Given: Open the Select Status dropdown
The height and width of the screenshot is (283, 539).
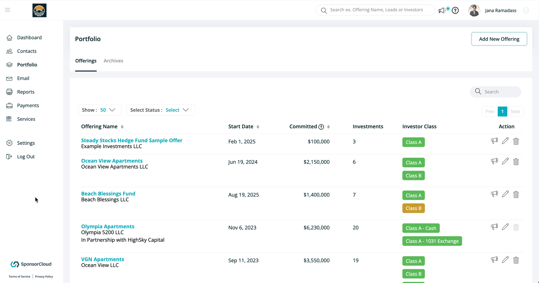Looking at the screenshot, I should (x=161, y=110).
